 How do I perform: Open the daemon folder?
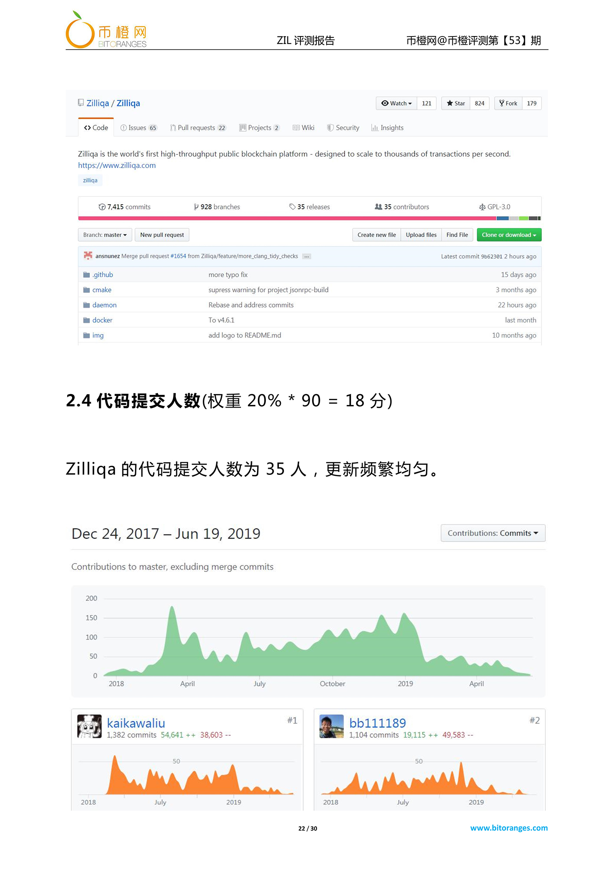tap(104, 305)
